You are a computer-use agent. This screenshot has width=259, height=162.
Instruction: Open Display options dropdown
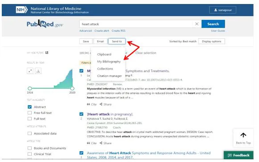tap(212, 41)
